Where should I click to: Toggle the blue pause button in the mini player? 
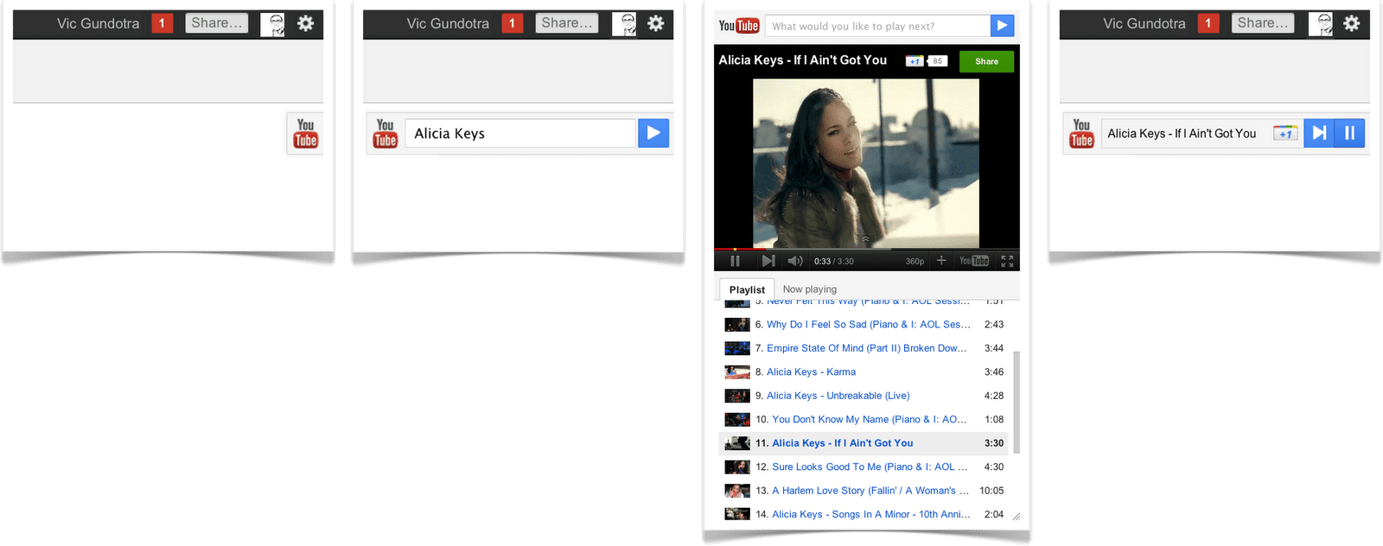[1349, 133]
